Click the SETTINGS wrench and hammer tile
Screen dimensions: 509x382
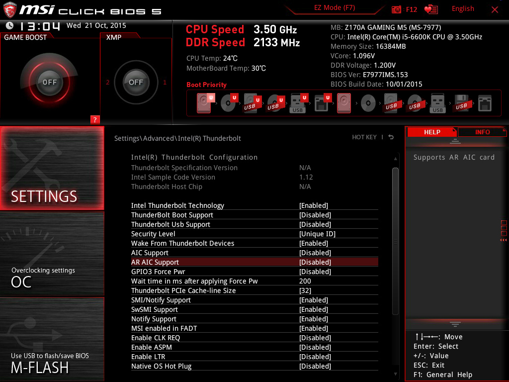tap(52, 168)
